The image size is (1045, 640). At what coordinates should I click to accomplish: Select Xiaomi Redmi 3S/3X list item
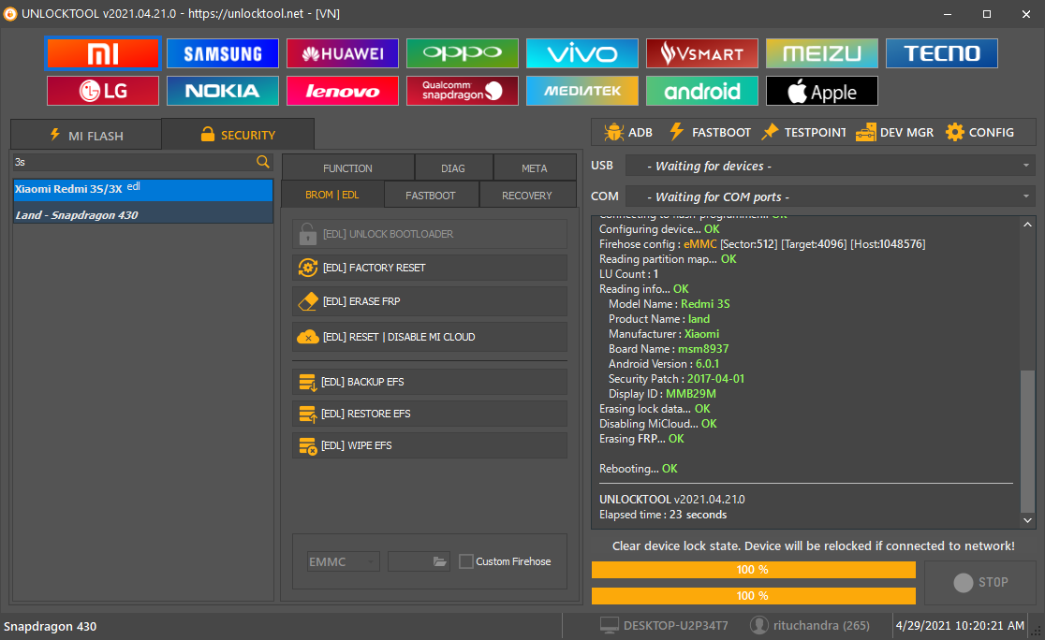142,189
